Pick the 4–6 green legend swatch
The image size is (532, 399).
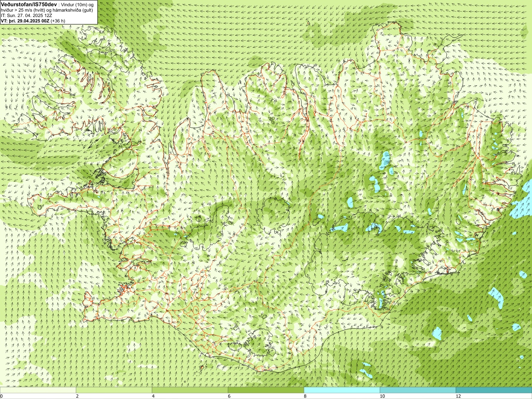click(190, 390)
